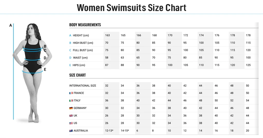
Task: Click the INTERNATIONAL SIZE row label
Action: click(83, 86)
